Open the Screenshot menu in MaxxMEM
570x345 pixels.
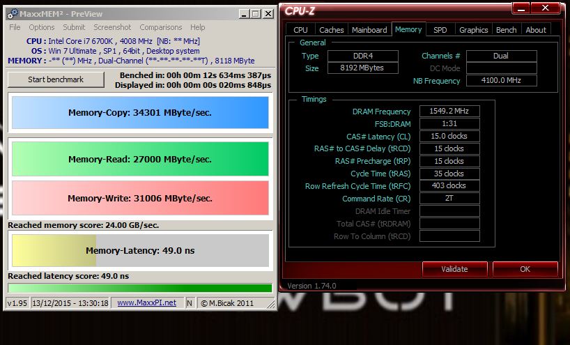(x=112, y=27)
